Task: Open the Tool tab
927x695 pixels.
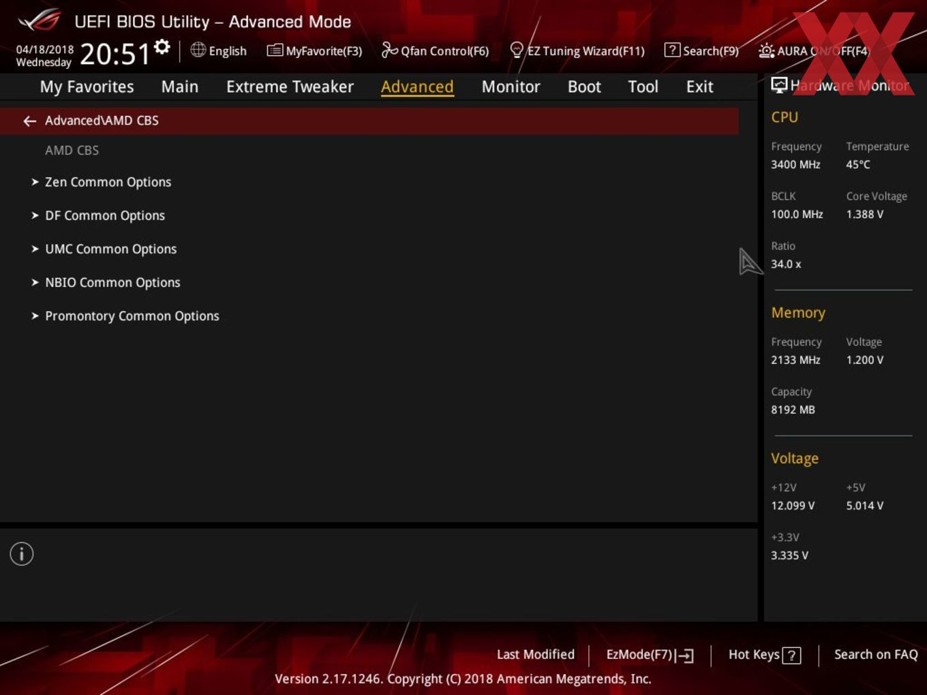Action: [643, 87]
